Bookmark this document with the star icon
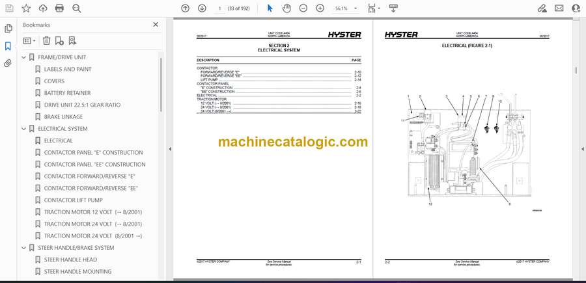The height and width of the screenshot is (283, 586). (x=26, y=8)
